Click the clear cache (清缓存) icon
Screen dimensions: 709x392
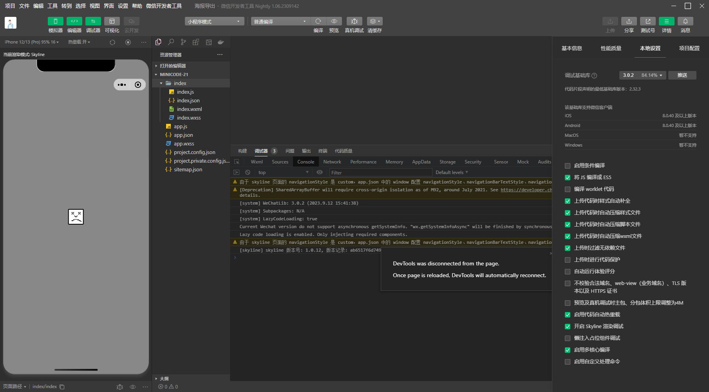[x=375, y=21]
